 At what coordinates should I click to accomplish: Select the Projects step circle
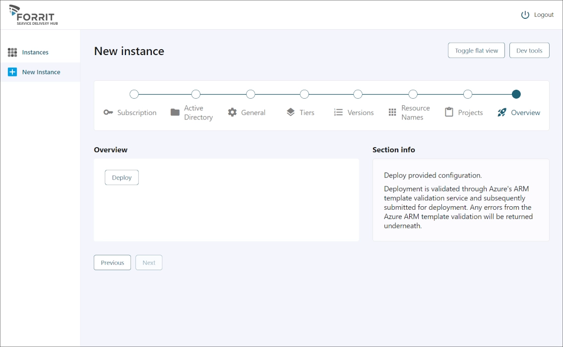coord(467,94)
